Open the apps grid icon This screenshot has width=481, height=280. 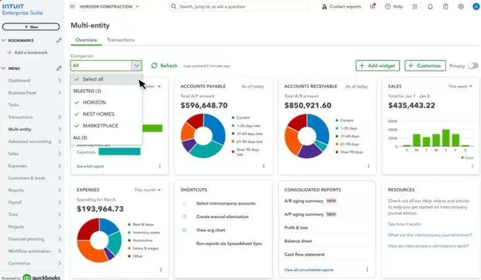point(415,6)
